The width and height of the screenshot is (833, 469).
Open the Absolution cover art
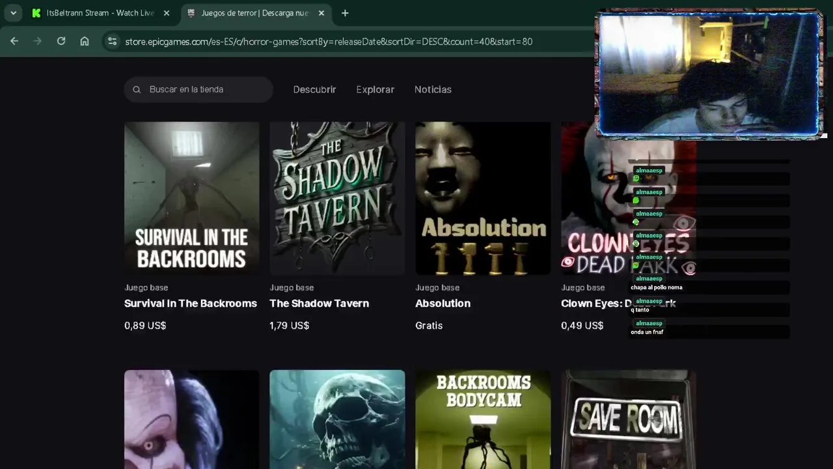click(x=483, y=198)
